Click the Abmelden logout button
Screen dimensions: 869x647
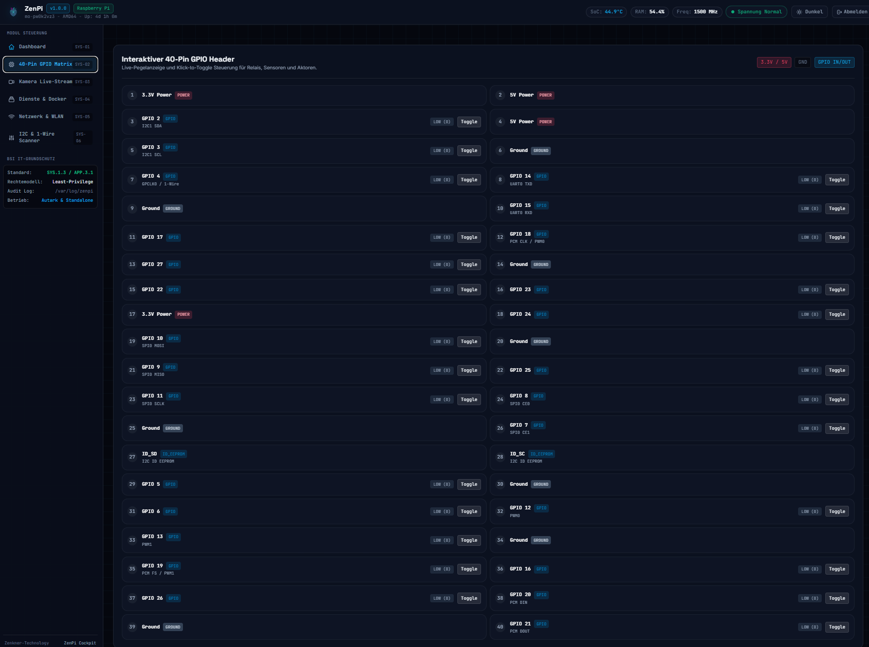(x=851, y=12)
